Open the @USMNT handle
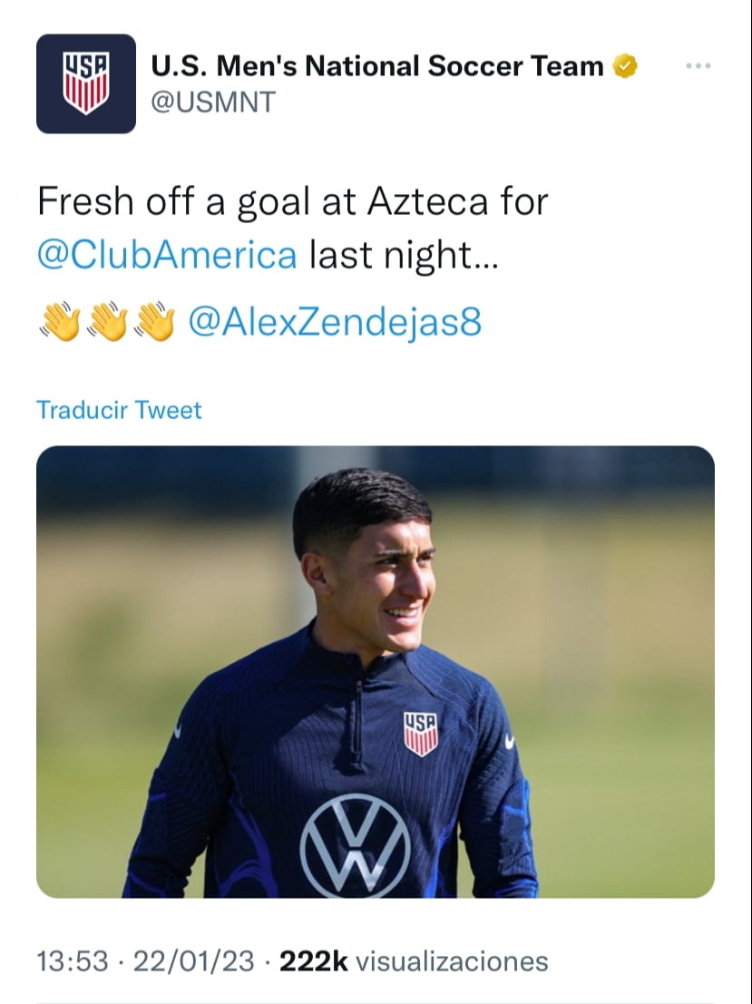752x1004 pixels. 211,102
